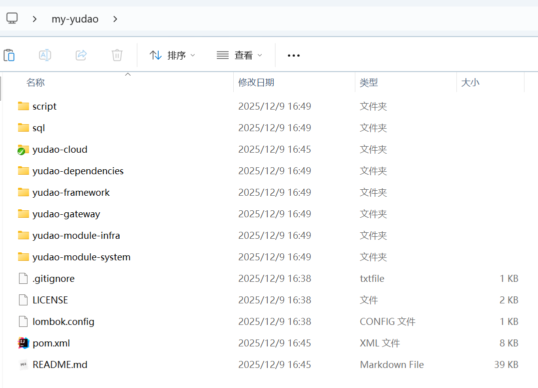Click the 39 KB size value
Image resolution: width=538 pixels, height=388 pixels.
tap(506, 364)
